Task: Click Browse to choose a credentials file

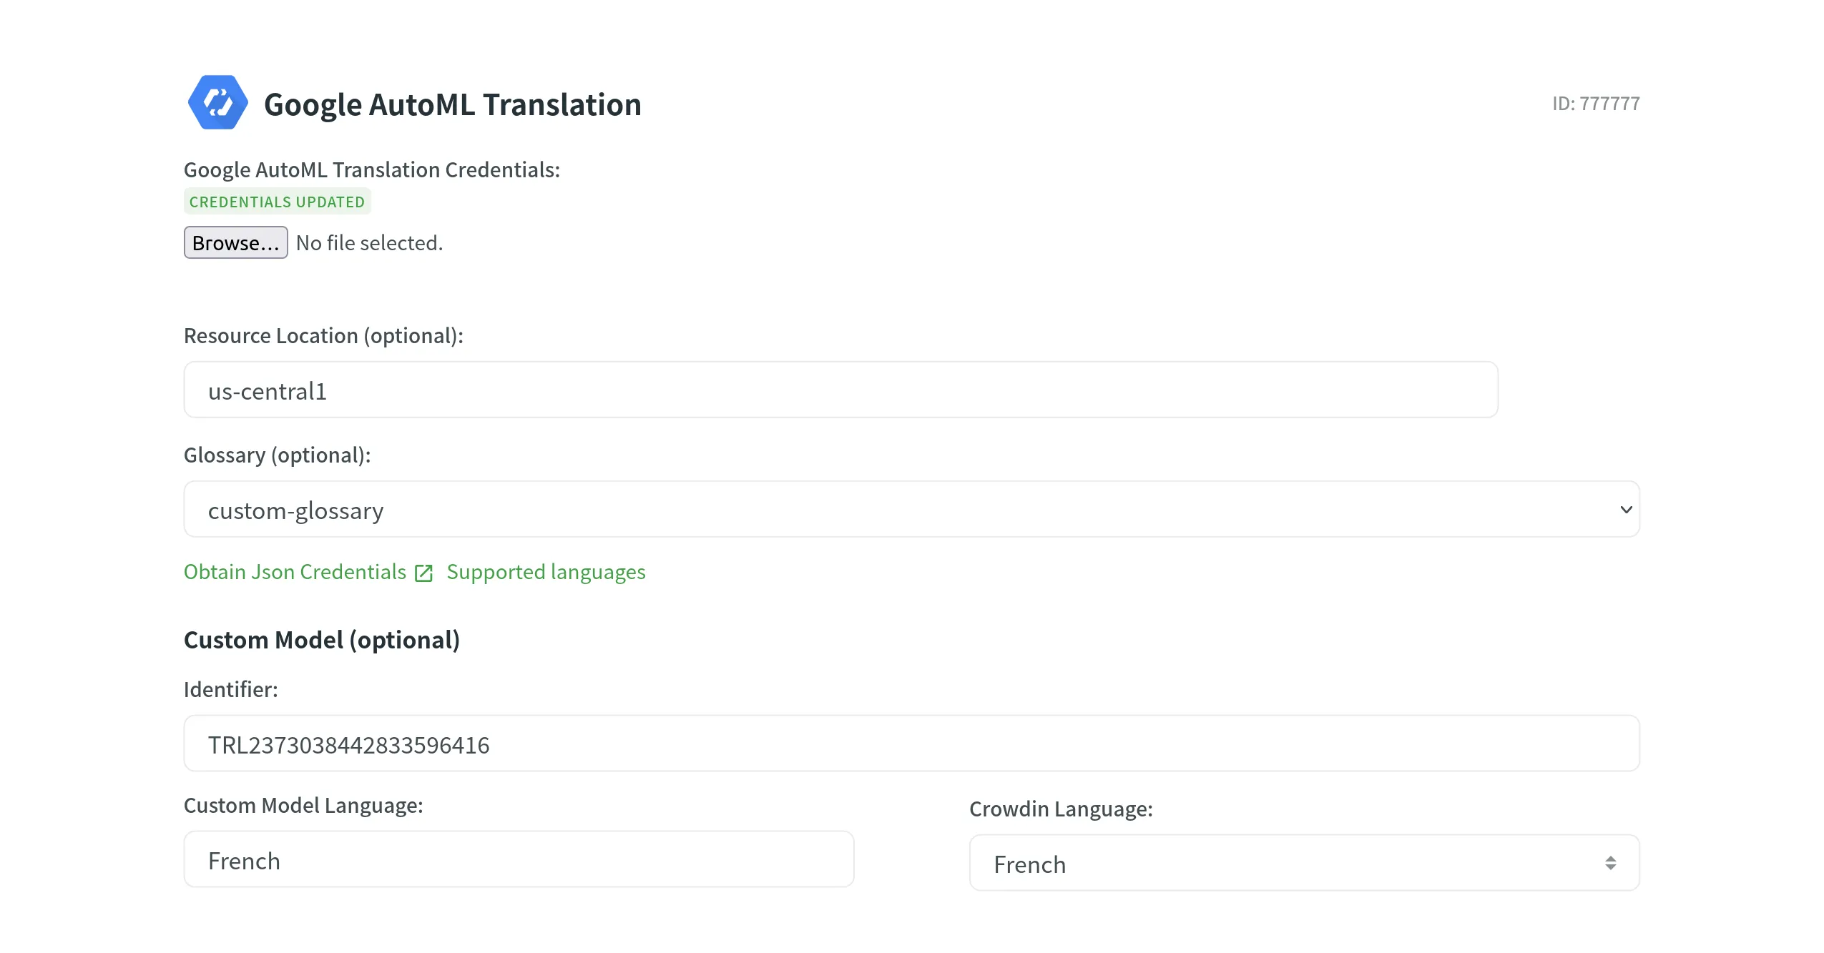Action: tap(235, 242)
